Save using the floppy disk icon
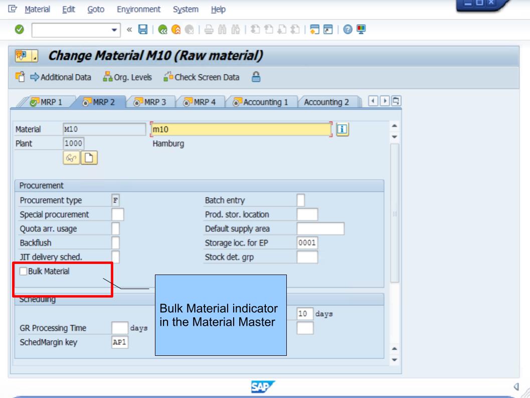The width and height of the screenshot is (530, 398). [x=143, y=30]
